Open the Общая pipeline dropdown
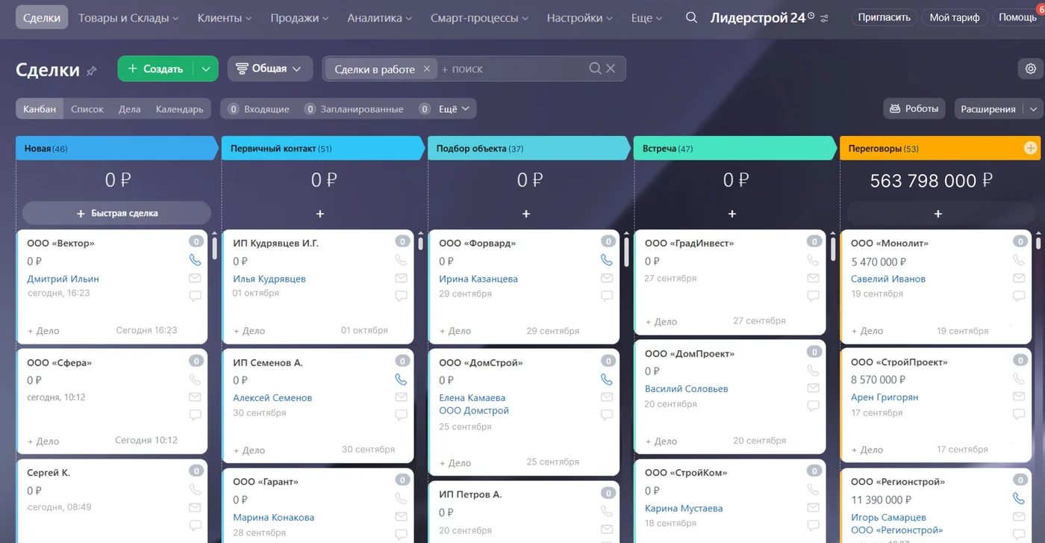Image resolution: width=1045 pixels, height=543 pixels. [x=269, y=69]
